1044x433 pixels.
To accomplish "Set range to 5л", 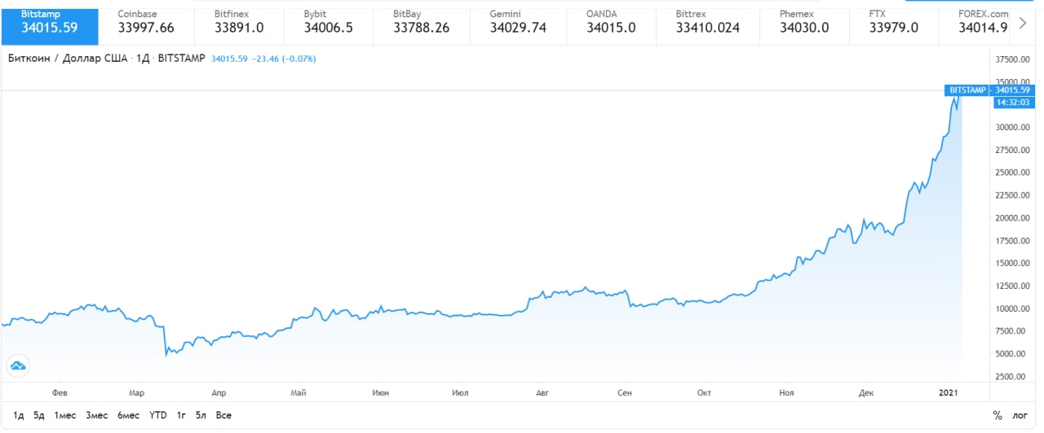I will coord(201,415).
